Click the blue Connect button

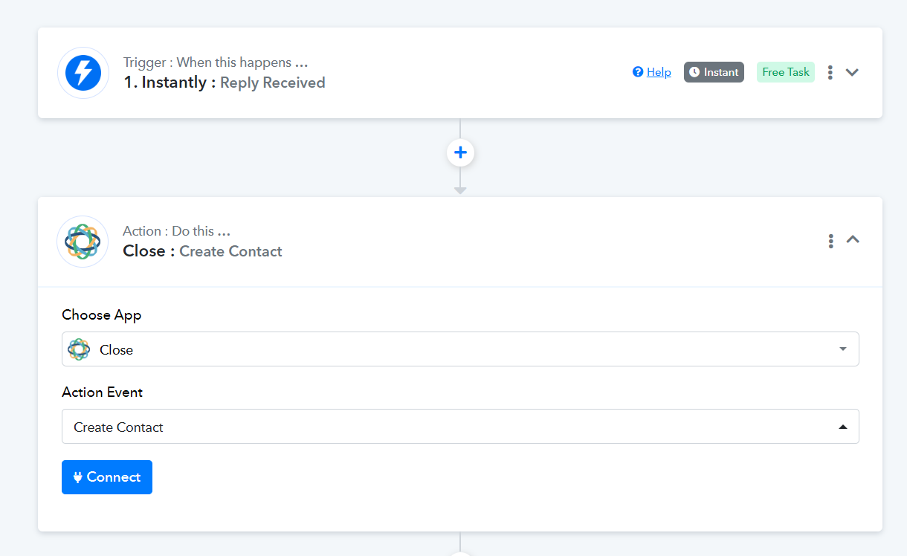[107, 477]
